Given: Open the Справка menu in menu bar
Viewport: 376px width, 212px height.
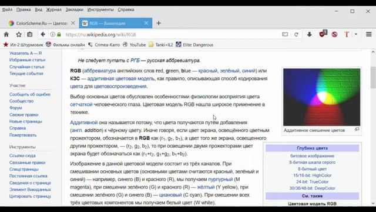Looking at the screenshot, I should 126,9.
